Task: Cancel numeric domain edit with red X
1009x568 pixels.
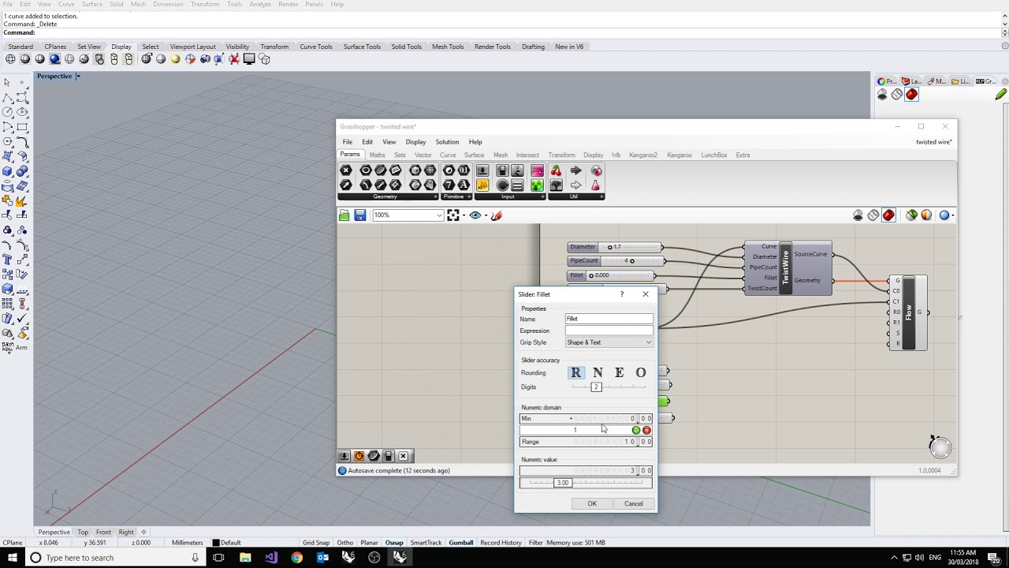Action: pyautogui.click(x=646, y=430)
